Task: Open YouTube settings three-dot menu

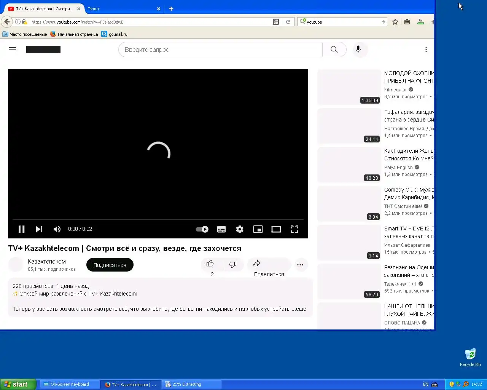Action: click(x=426, y=50)
